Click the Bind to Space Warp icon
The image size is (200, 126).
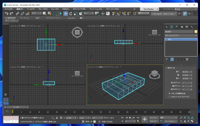coord(27,13)
